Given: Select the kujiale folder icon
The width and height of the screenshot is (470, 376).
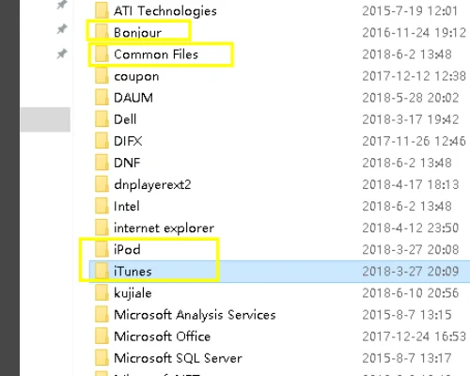Looking at the screenshot, I should point(102,292).
